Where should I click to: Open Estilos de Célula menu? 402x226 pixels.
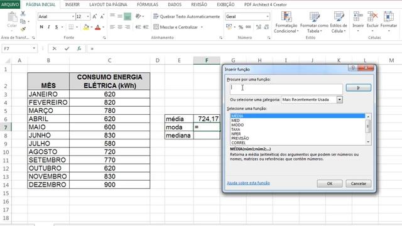(x=339, y=23)
